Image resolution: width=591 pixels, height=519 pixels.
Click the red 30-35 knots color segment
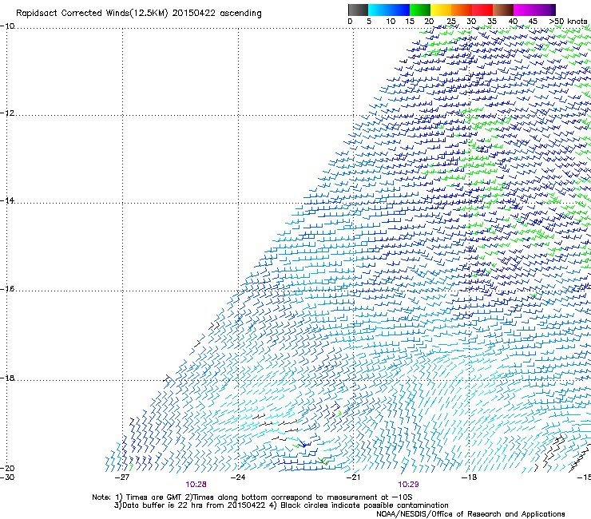pyautogui.click(x=482, y=10)
